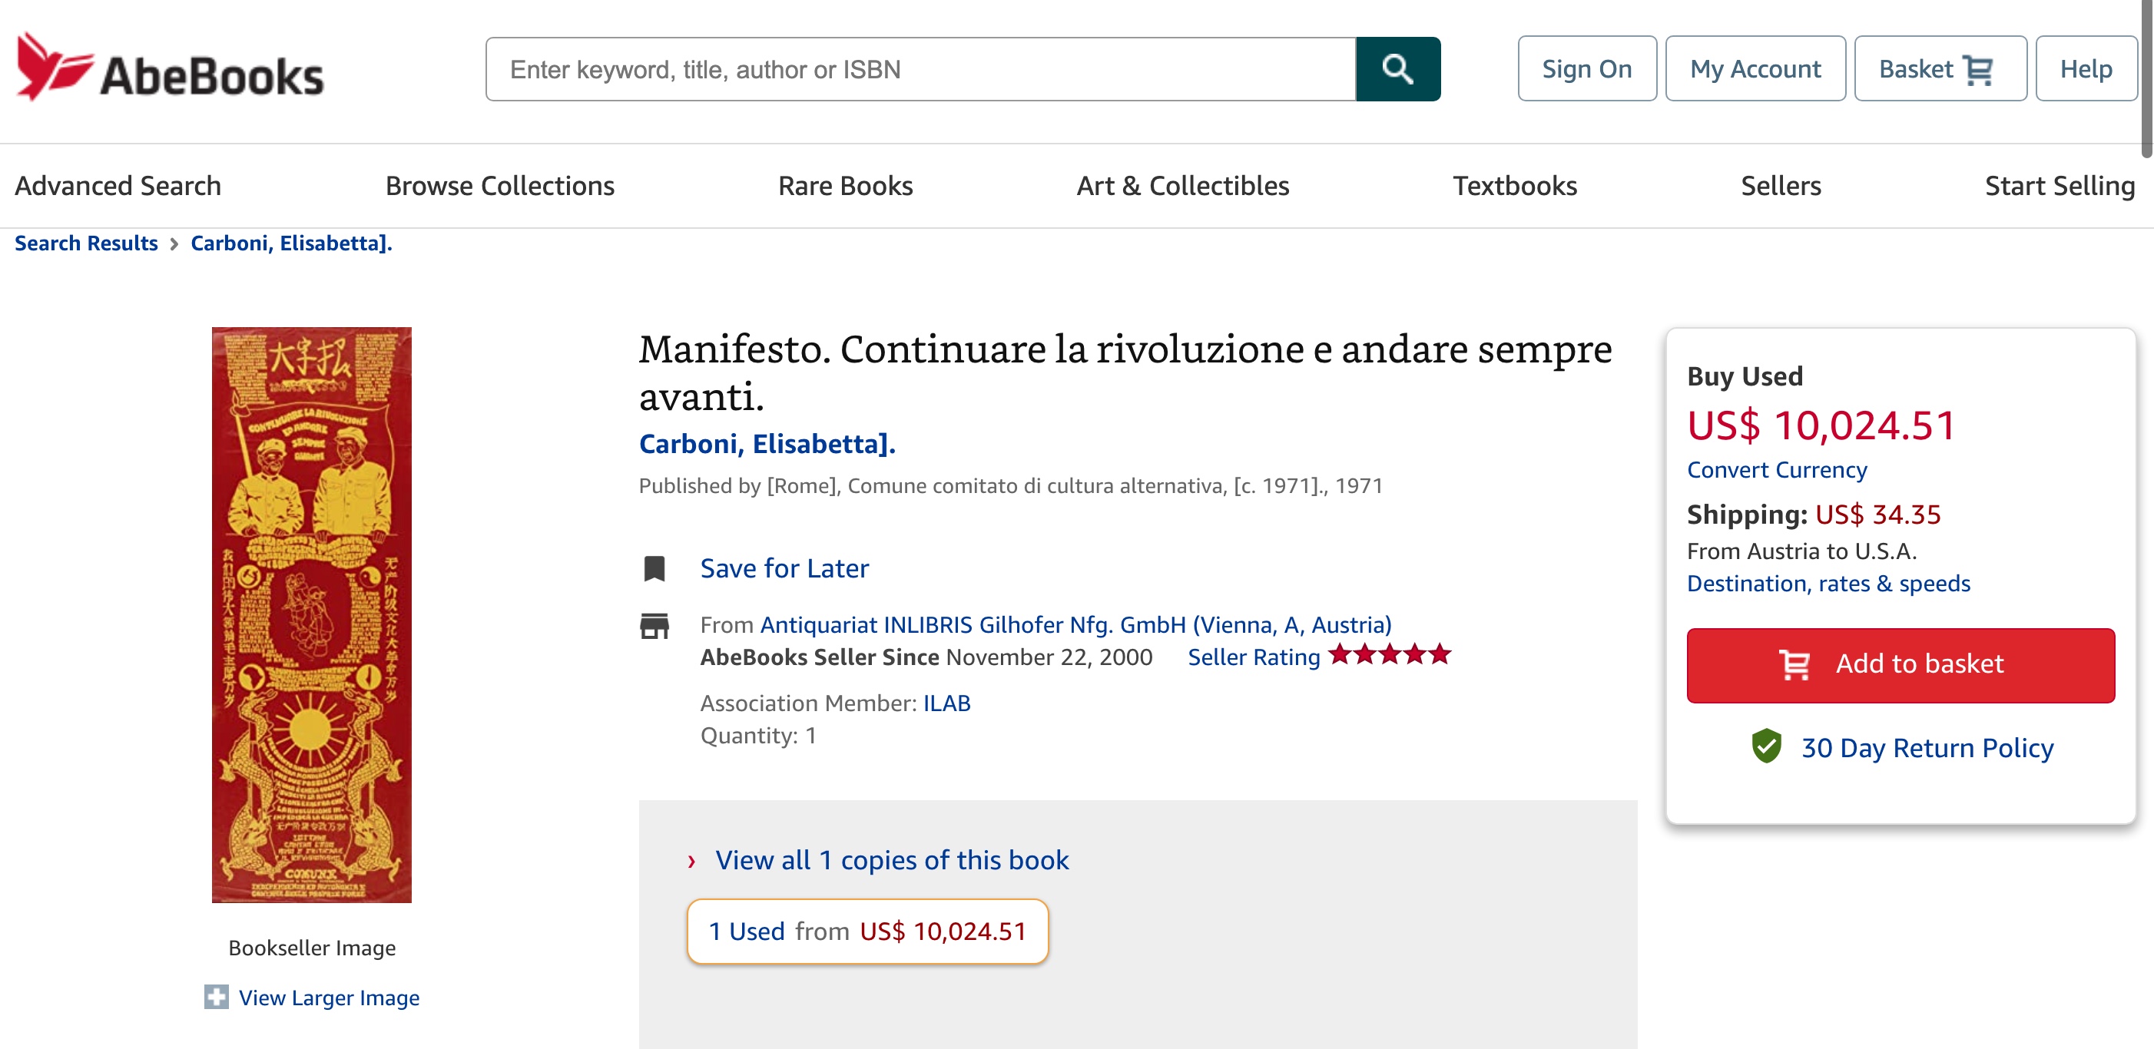Go to Art & Collectibles section
This screenshot has width=2154, height=1049.
pyautogui.click(x=1182, y=186)
